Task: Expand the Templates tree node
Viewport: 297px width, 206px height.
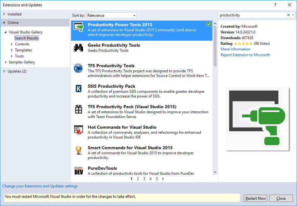Action: tap(12, 50)
